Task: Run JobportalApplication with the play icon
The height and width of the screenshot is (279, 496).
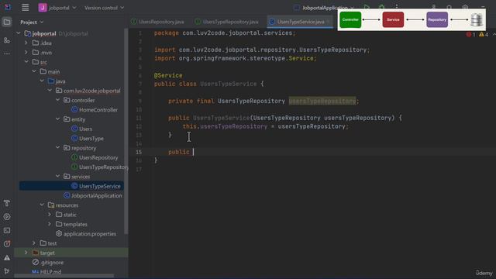Action: pos(367,7)
